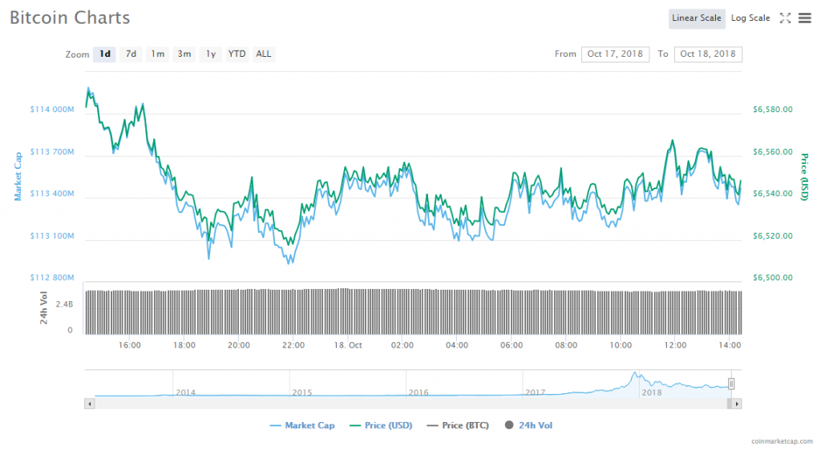Choose the YTD zoom option
This screenshot has width=821, height=450.
(x=237, y=54)
